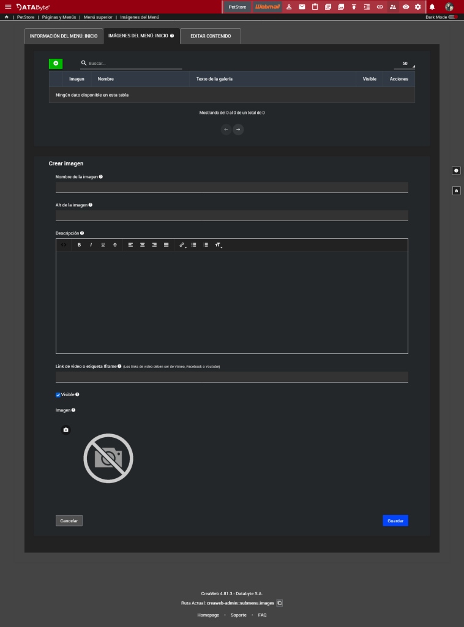
Task: Switch editor to source code view
Action: coord(64,245)
